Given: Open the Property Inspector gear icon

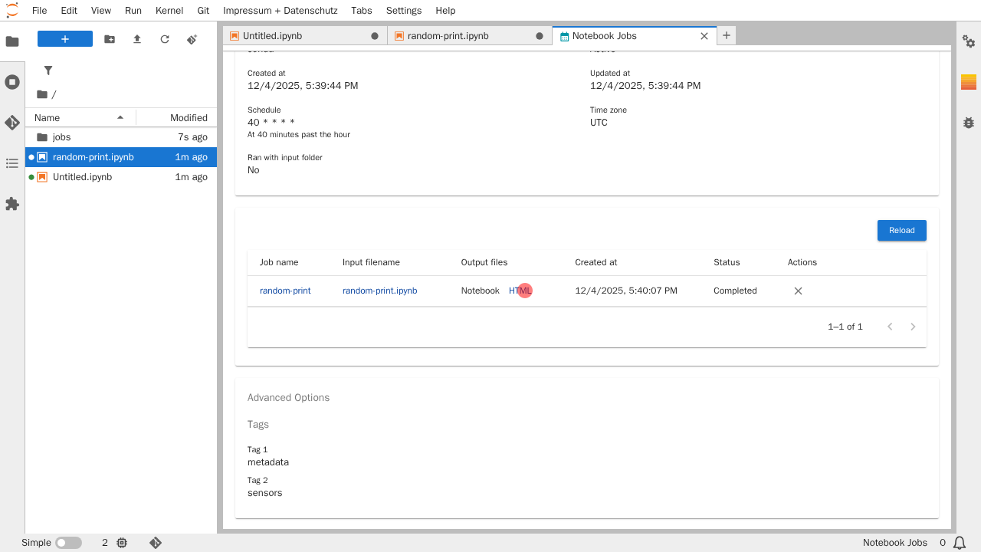Looking at the screenshot, I should (x=969, y=41).
